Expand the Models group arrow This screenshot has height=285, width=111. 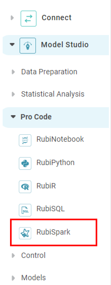13,278
